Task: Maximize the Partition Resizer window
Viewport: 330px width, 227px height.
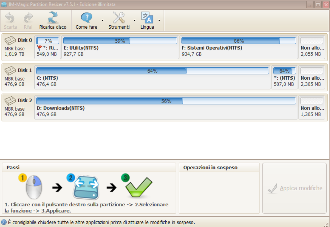Action: [318, 5]
